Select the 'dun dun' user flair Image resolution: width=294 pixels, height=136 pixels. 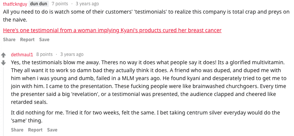click(39, 4)
